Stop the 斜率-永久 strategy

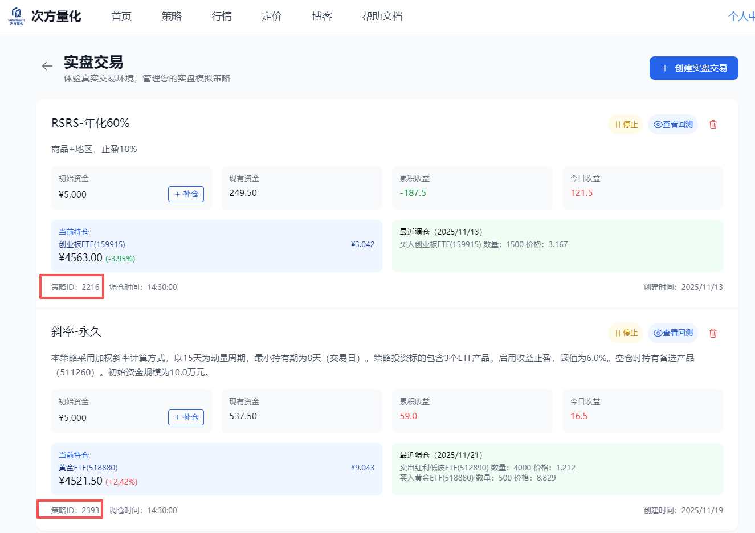point(626,333)
